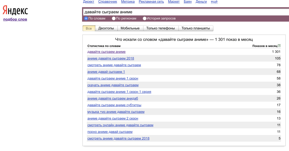
Task: Open the Метрика link in top menu
Action: (x=128, y=2)
